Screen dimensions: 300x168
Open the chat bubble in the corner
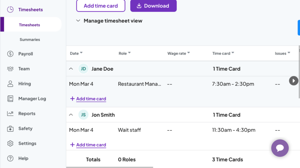280,148
